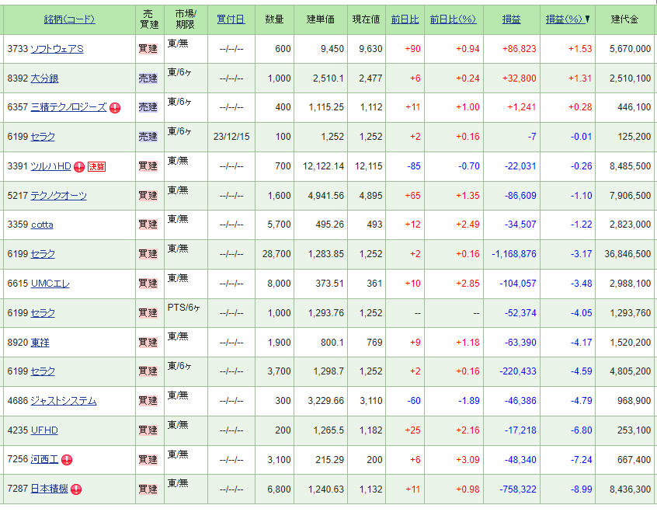The width and height of the screenshot is (657, 512).
Task: Click the change percent +3.09
Action: [468, 460]
